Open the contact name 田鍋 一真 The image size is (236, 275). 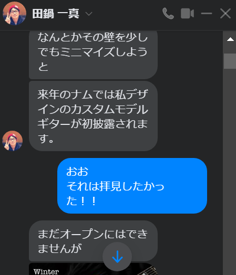click(56, 14)
